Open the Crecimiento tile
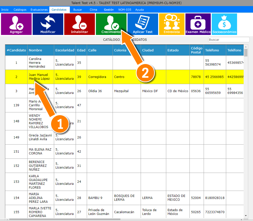253x221 pixels. 111,24
